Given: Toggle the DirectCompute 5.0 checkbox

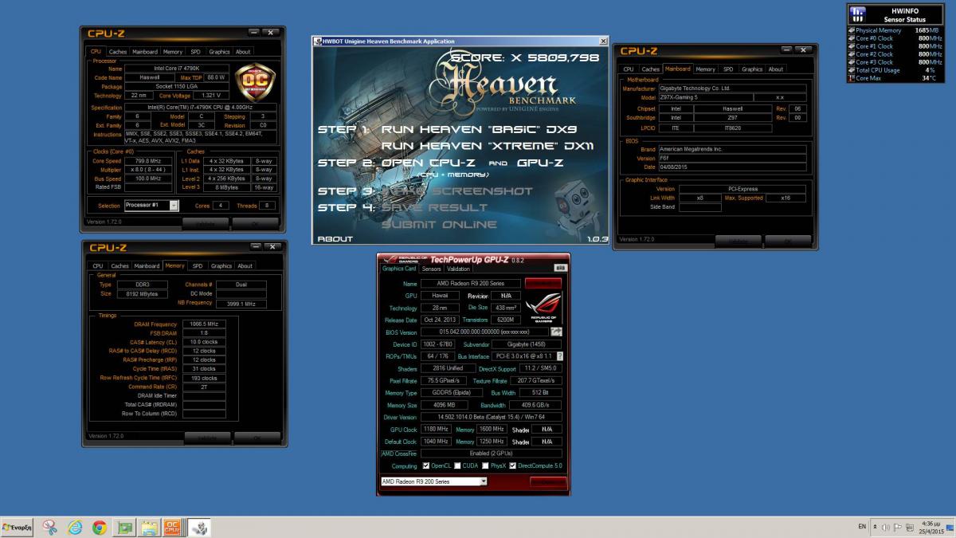Looking at the screenshot, I should 513,465.
